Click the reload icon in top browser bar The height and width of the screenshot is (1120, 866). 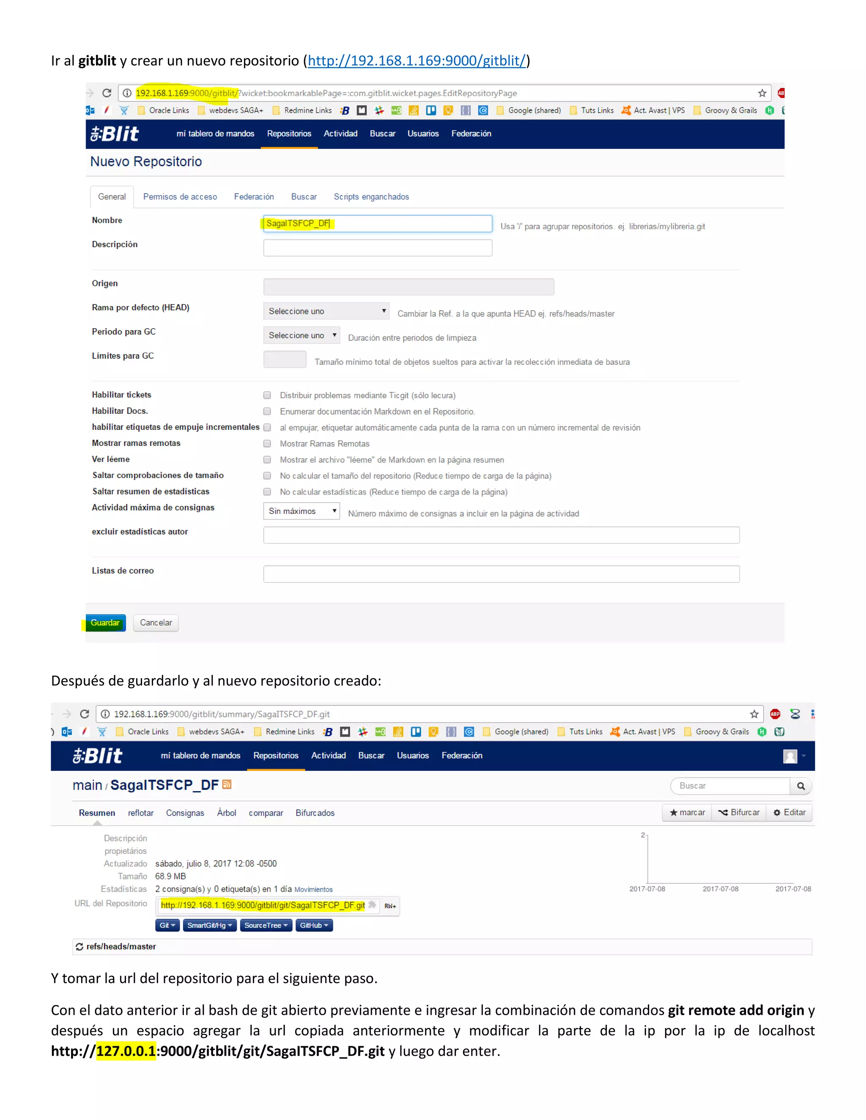click(107, 93)
